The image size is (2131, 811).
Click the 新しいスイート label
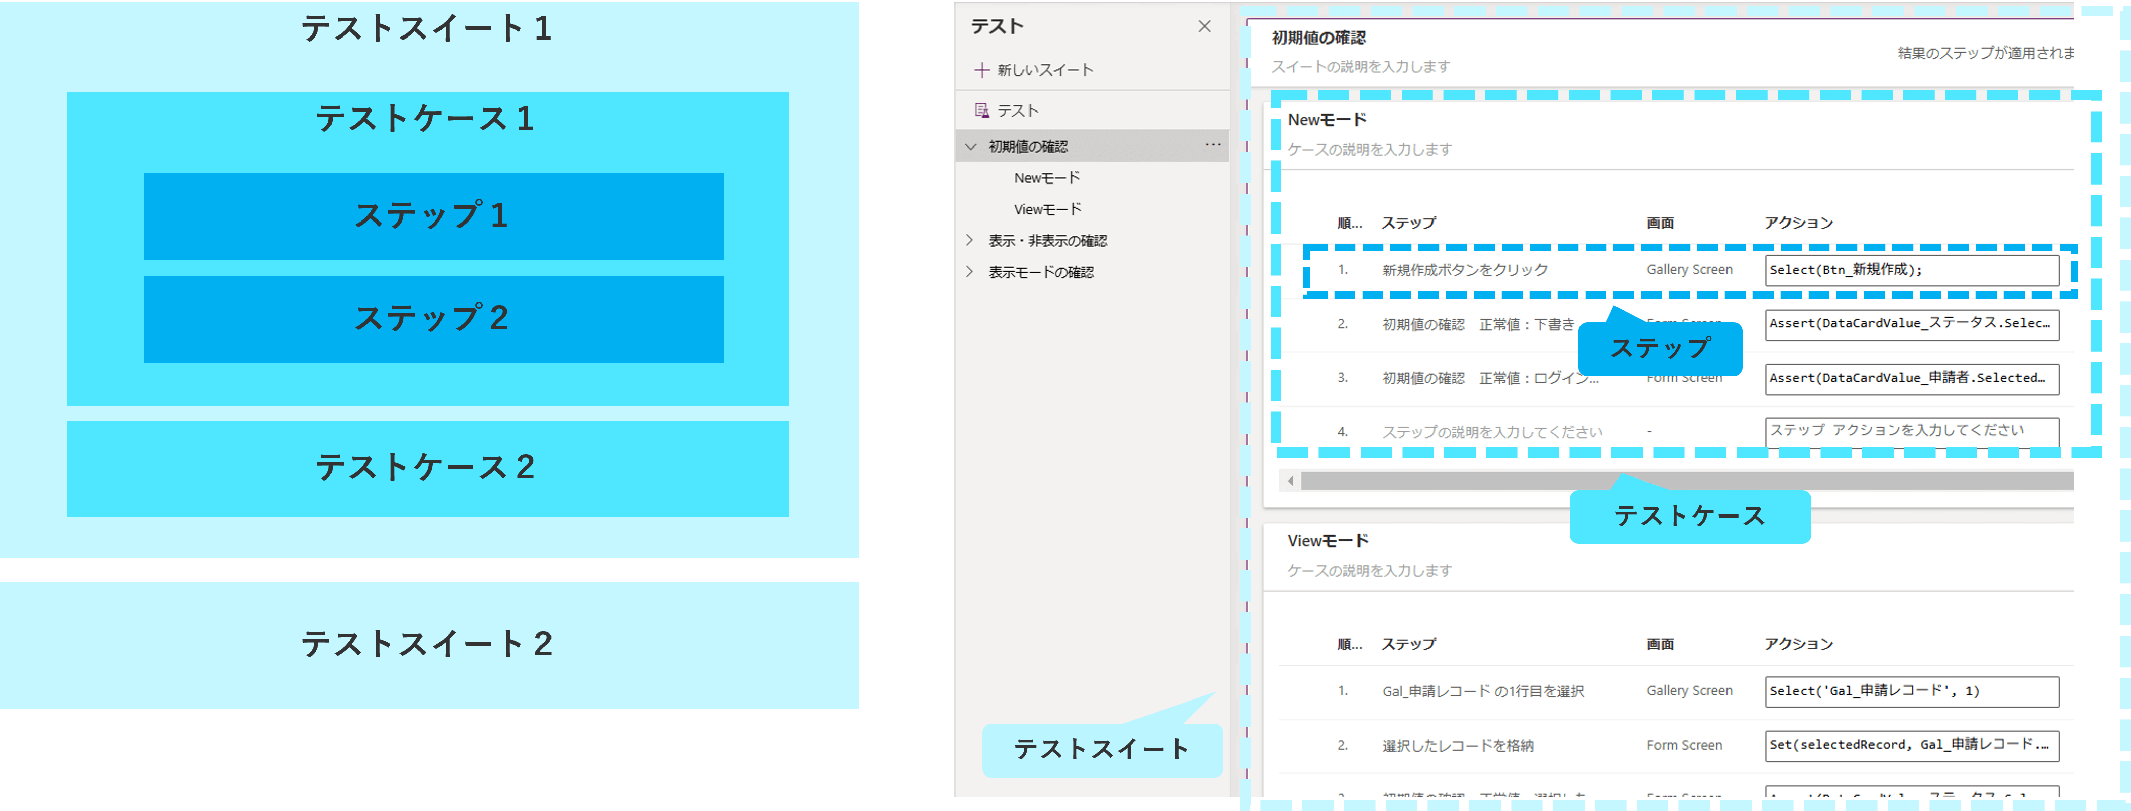1045,70
